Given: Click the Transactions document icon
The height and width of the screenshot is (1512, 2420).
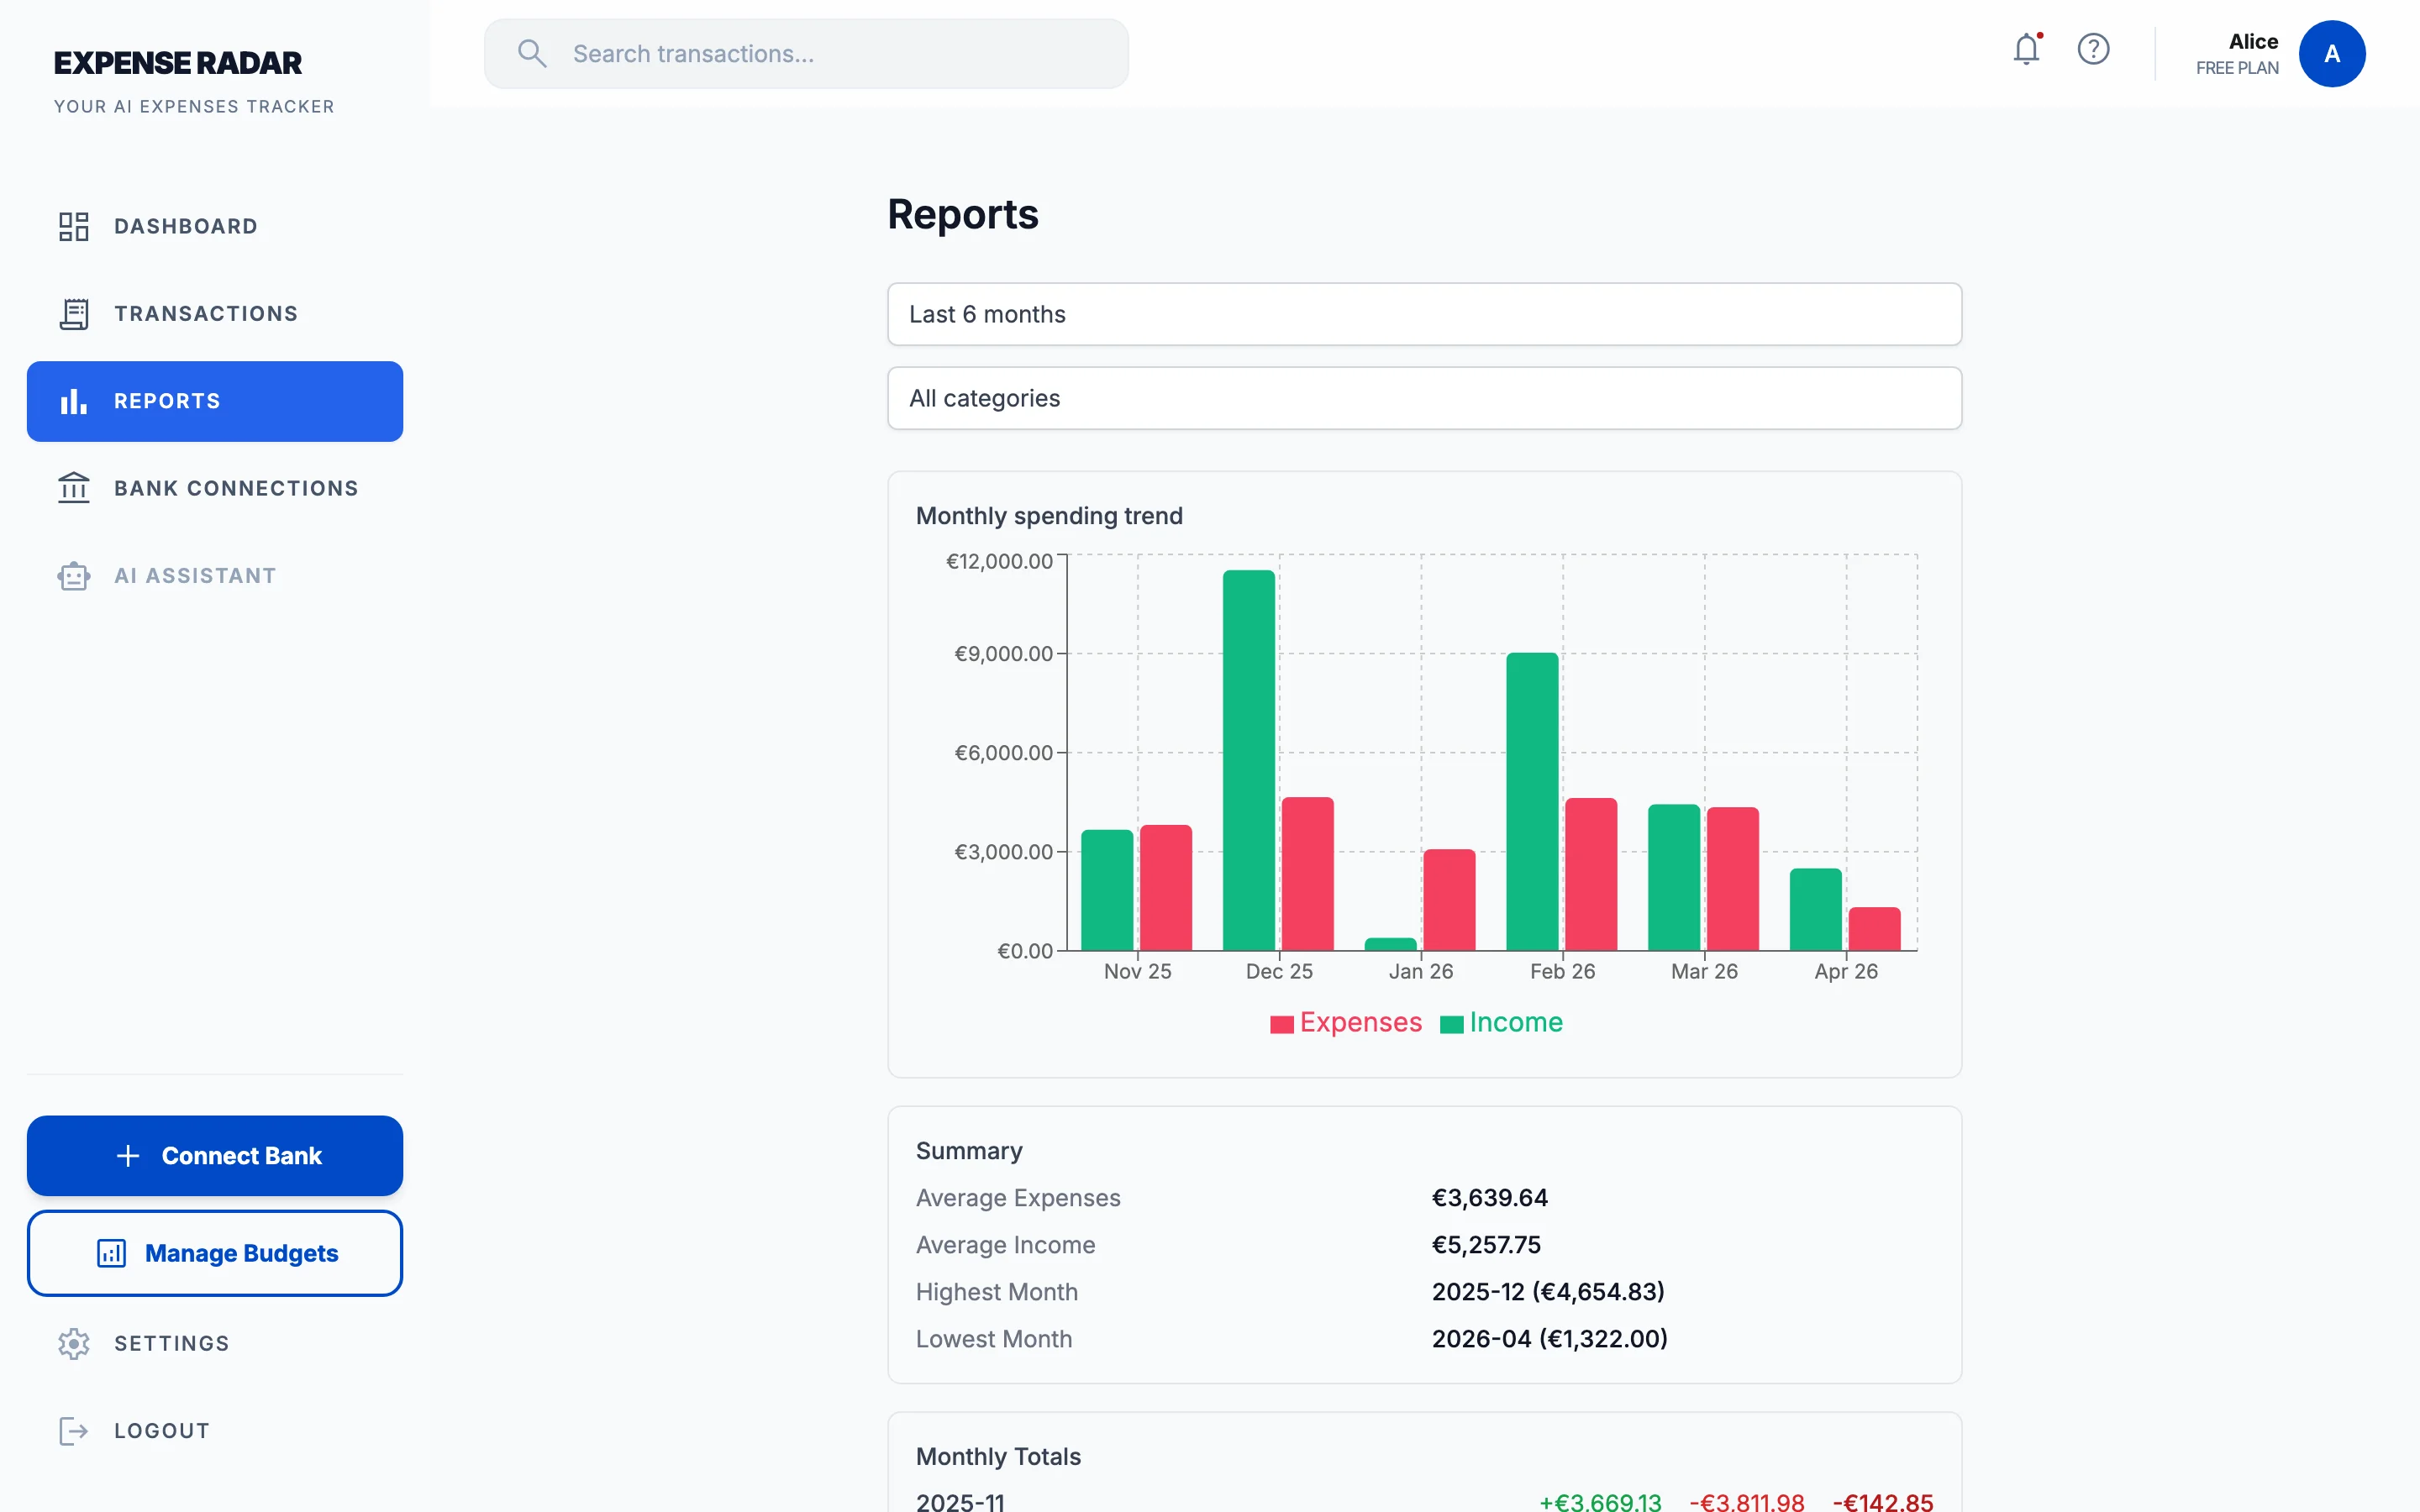Looking at the screenshot, I should click(74, 313).
